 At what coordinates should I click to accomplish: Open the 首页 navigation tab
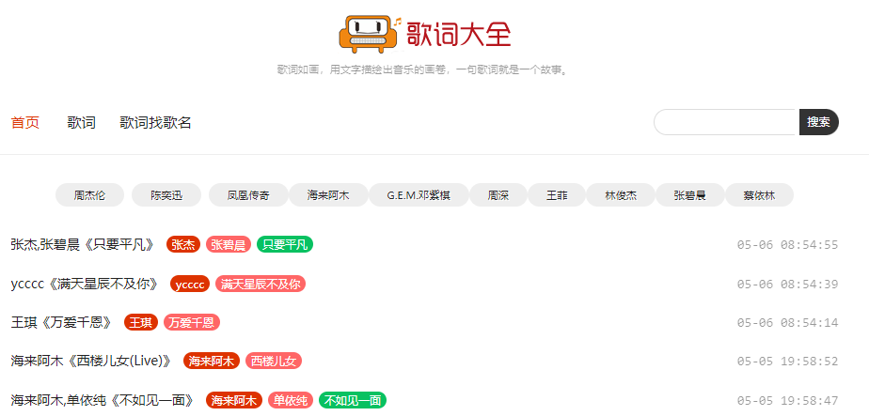click(x=25, y=123)
